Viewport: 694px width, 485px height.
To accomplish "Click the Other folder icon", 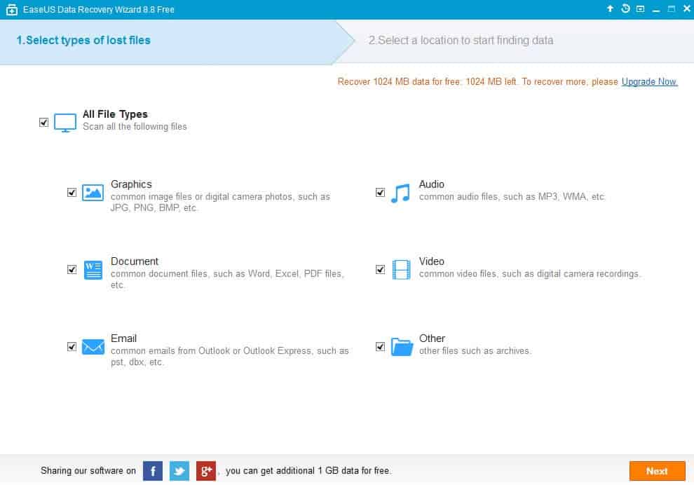I will coord(402,347).
